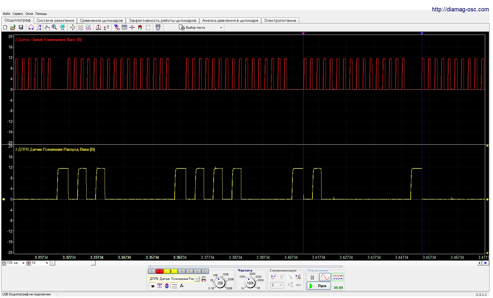Switch to separated channels view icon

(x=81, y=27)
